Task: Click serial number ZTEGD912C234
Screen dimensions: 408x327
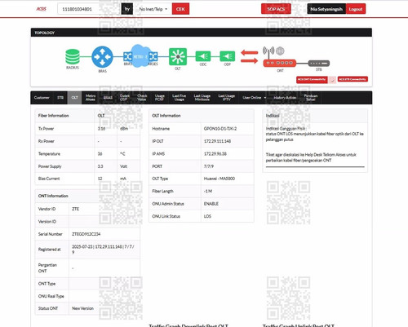Action: pyautogui.click(x=86, y=234)
